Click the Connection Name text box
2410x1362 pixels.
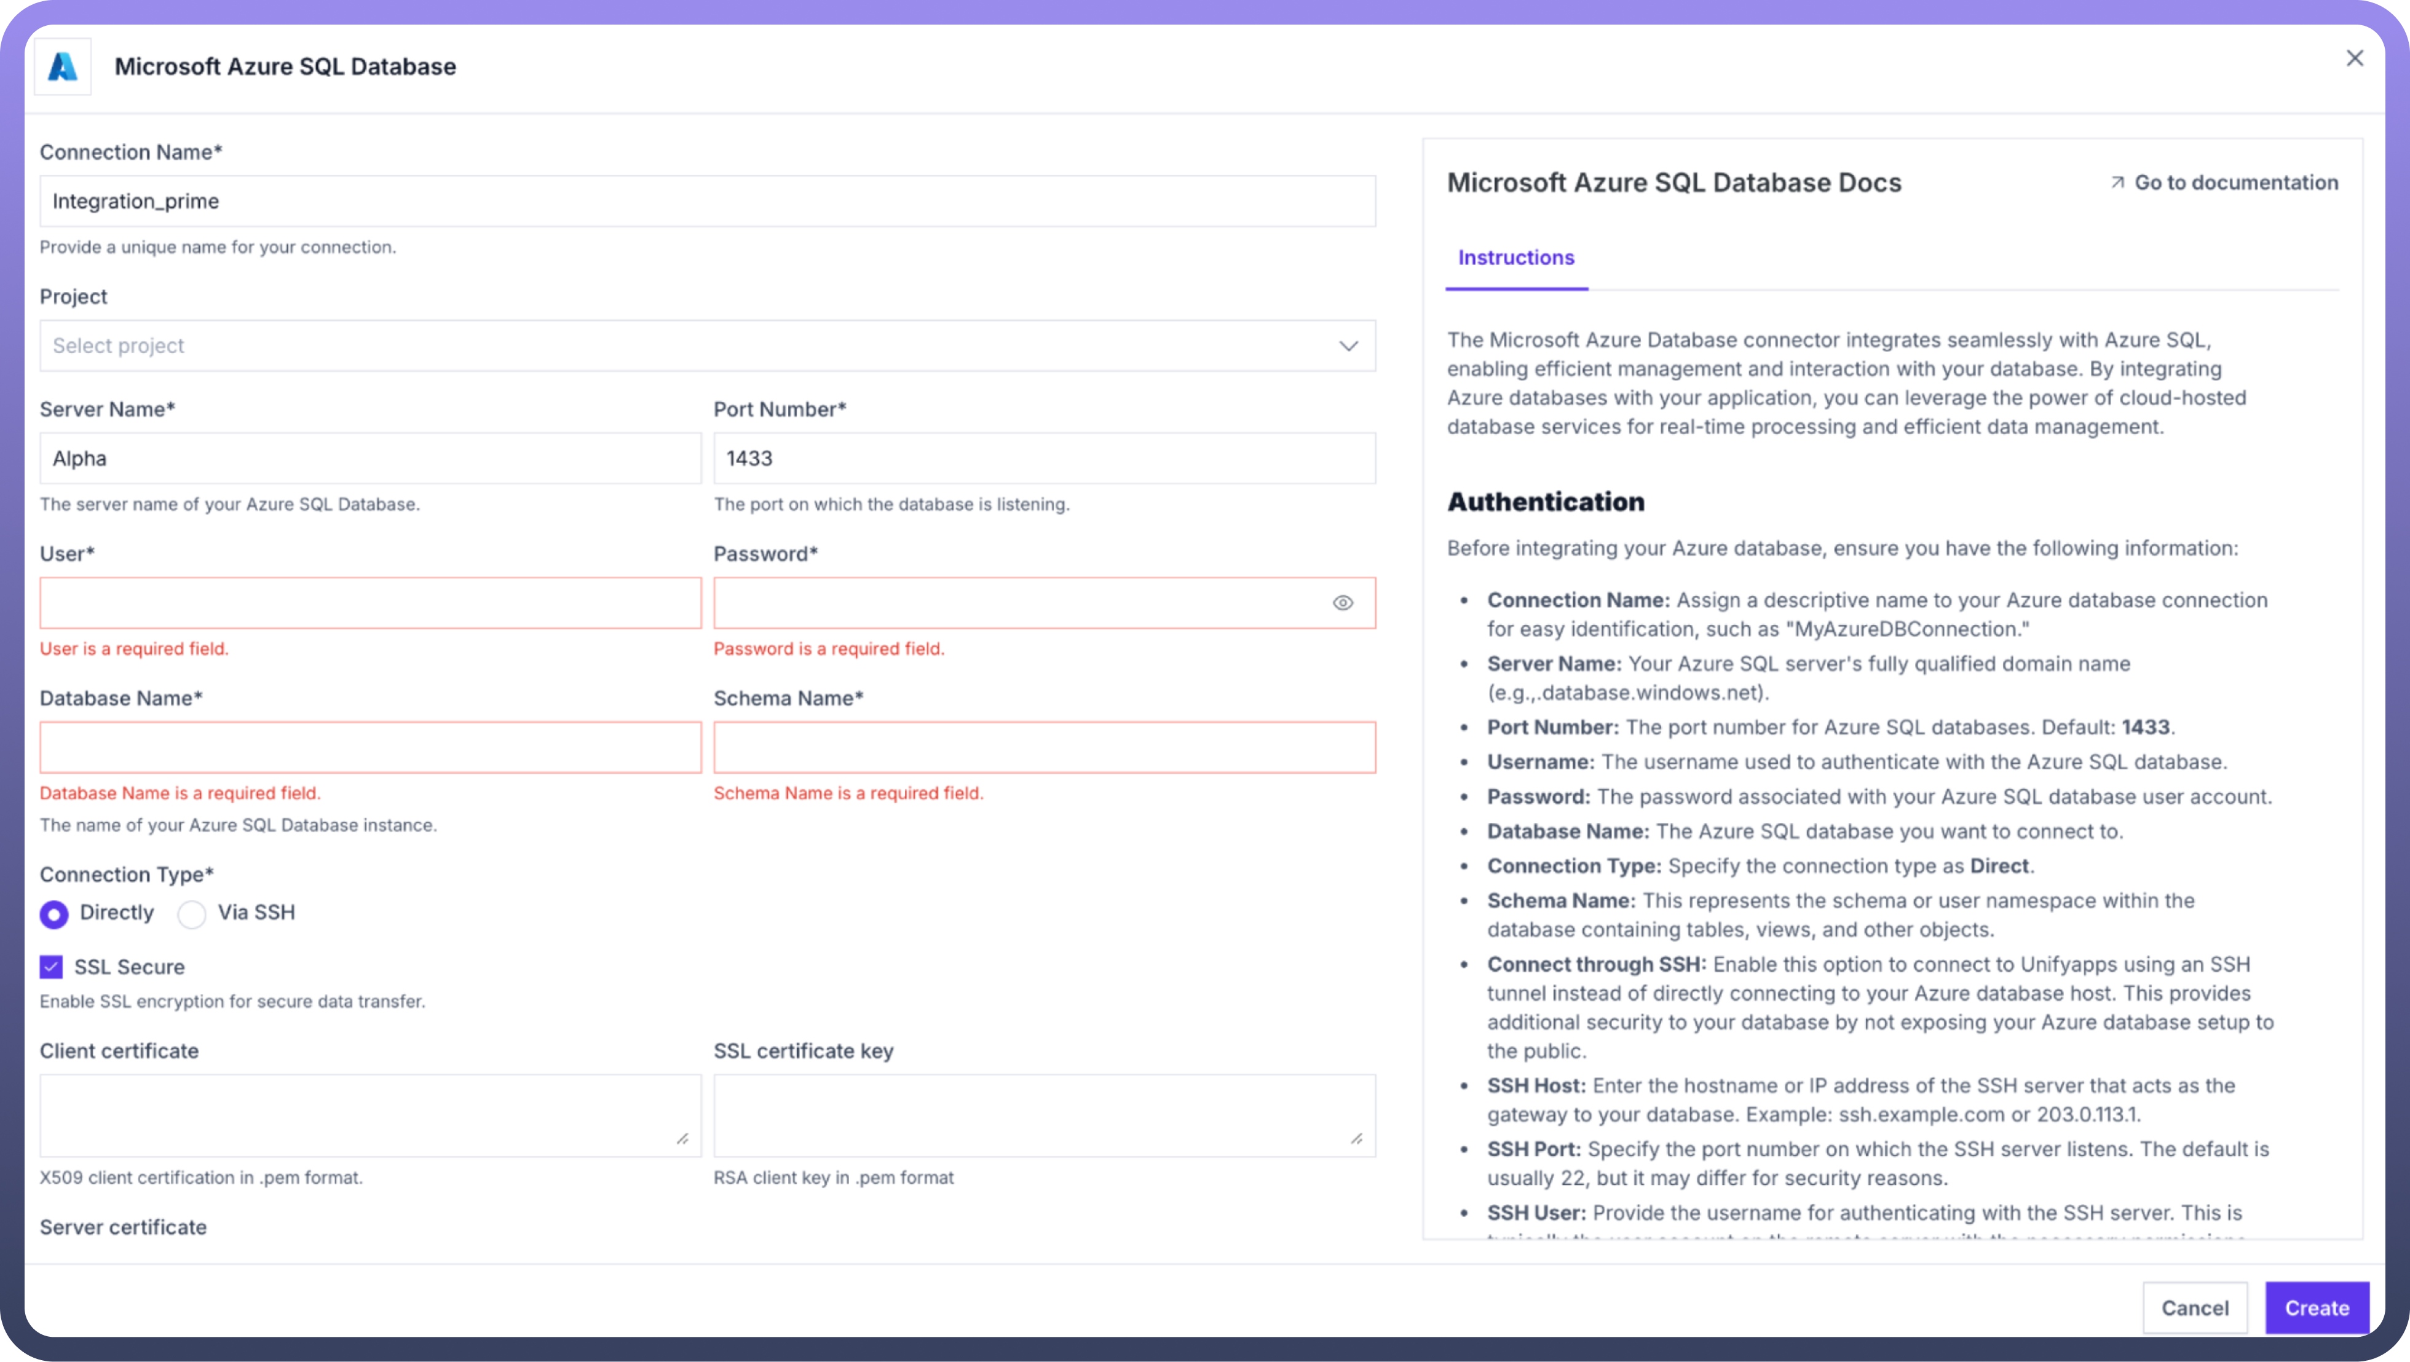click(706, 201)
